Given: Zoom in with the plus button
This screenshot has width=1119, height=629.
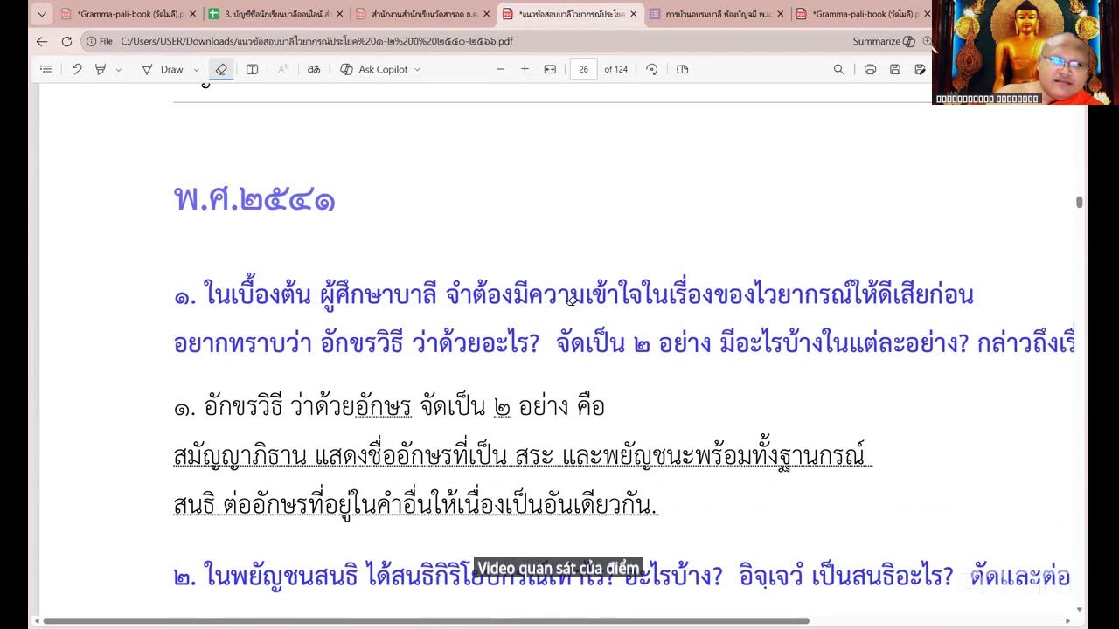Looking at the screenshot, I should click(525, 69).
